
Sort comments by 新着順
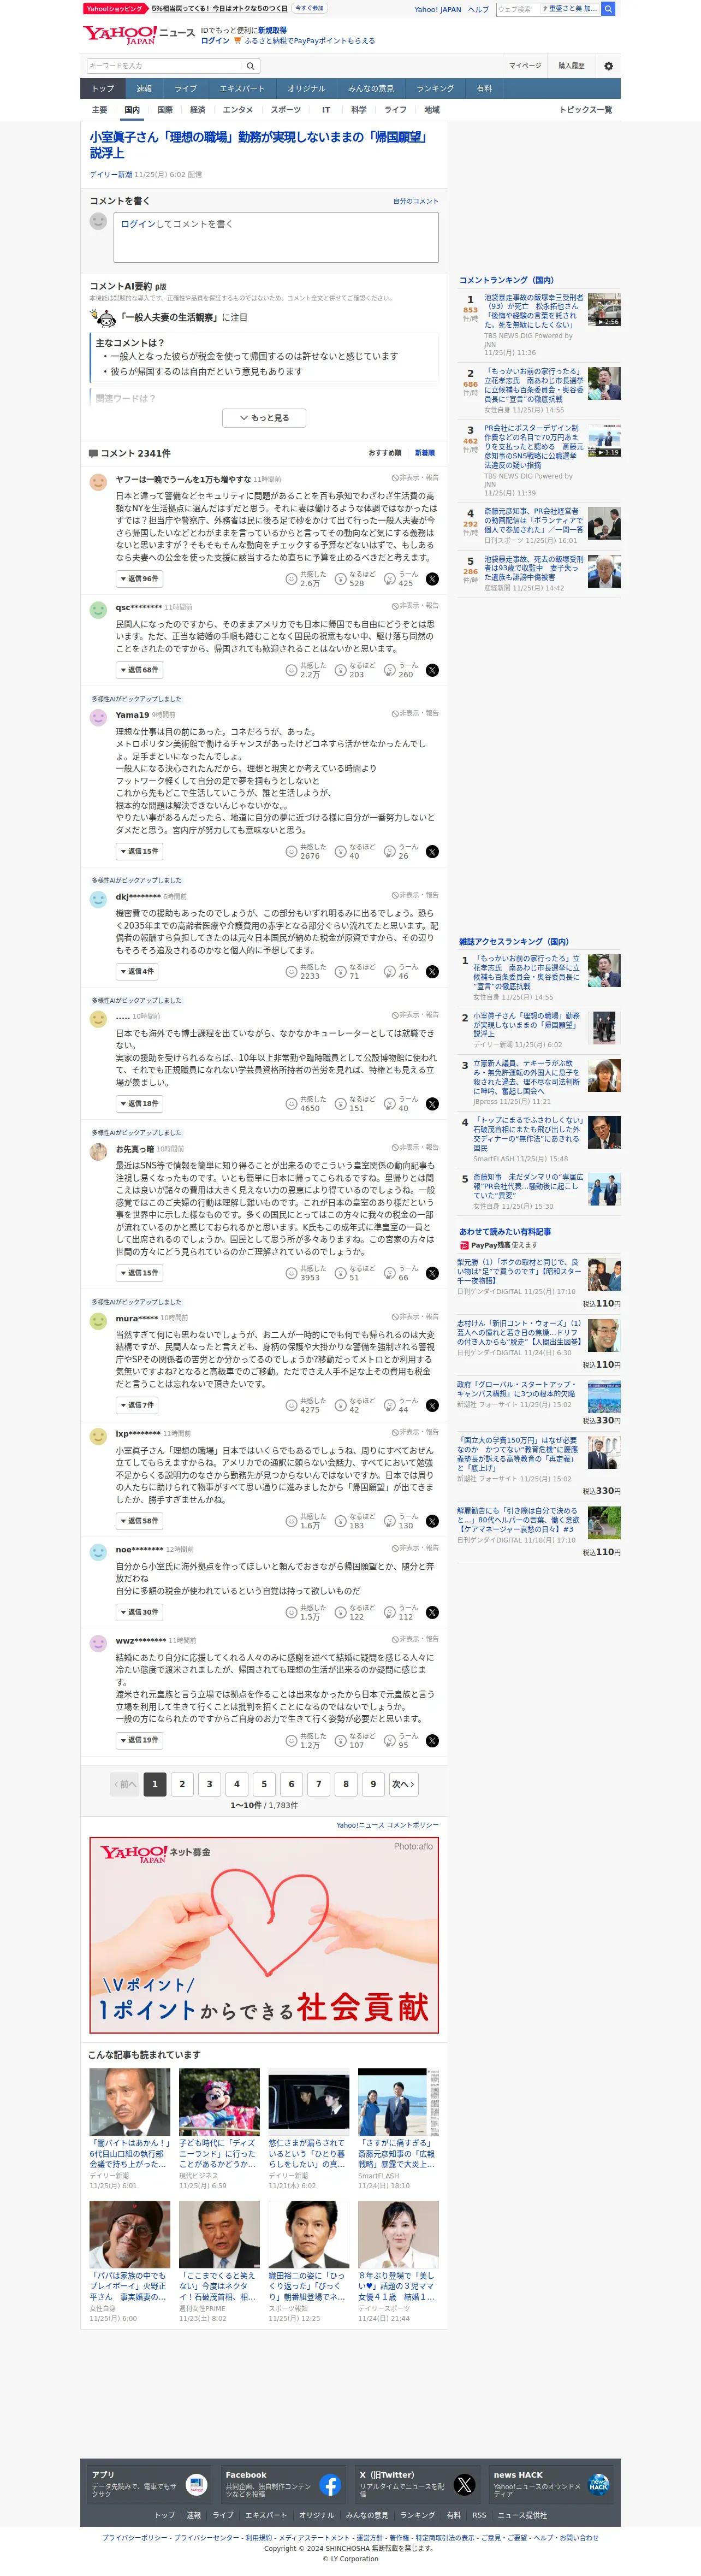tap(425, 453)
